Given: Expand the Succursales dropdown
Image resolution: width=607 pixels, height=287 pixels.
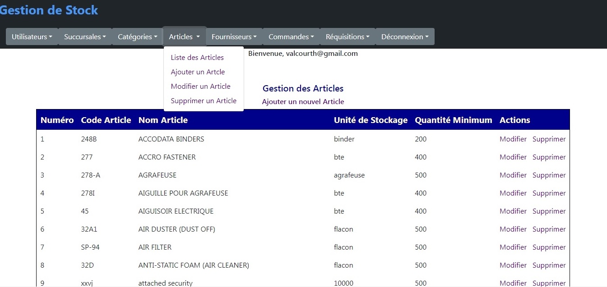Looking at the screenshot, I should click(85, 37).
